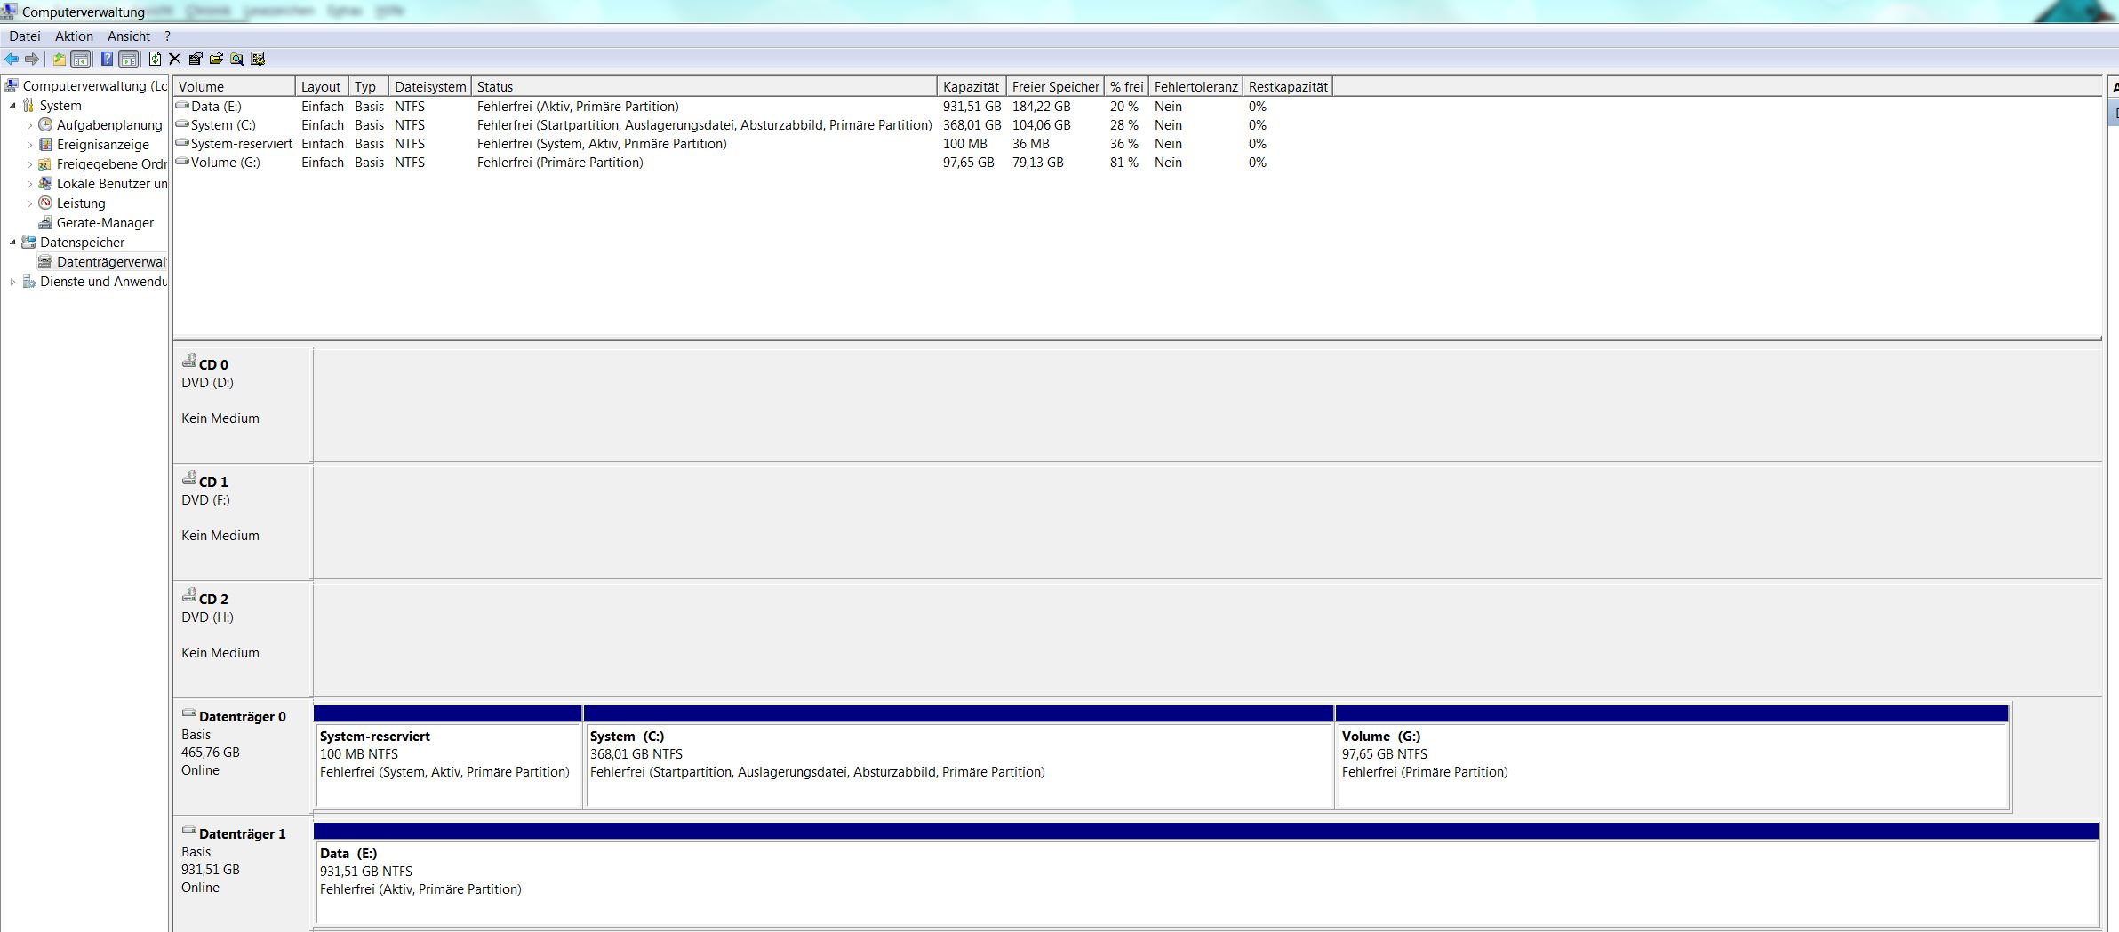
Task: Expand the Ereignisanzeige node arrow
Action: pyautogui.click(x=29, y=145)
